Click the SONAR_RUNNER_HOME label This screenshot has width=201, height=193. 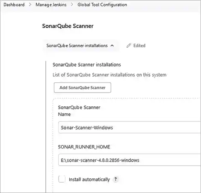click(84, 147)
